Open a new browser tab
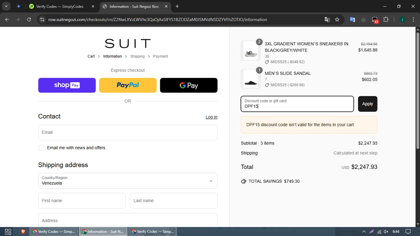Viewport: 420px width, 236px height. click(177, 6)
